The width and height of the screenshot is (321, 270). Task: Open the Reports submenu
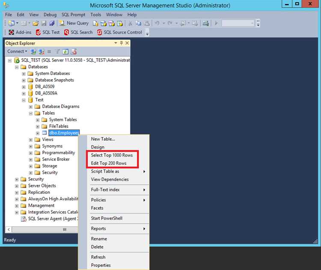tap(118, 228)
